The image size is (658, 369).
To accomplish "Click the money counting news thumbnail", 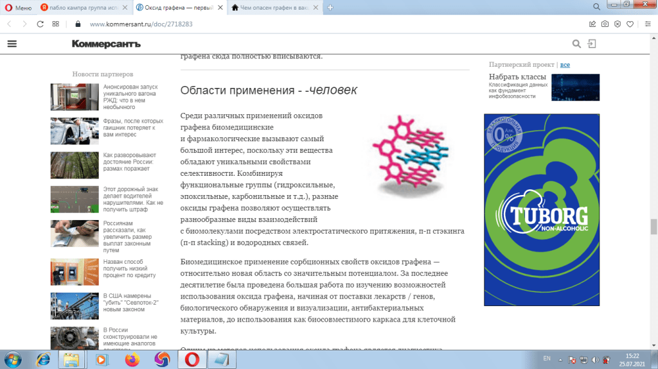I will pos(75,234).
